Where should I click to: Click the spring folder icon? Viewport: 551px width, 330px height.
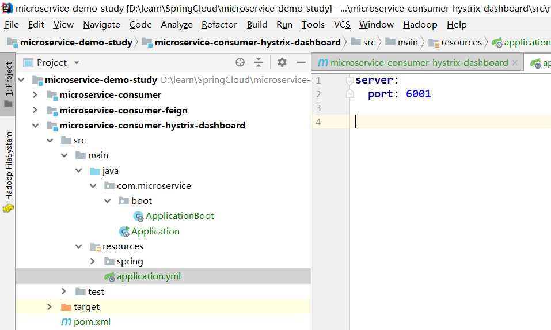pos(109,261)
